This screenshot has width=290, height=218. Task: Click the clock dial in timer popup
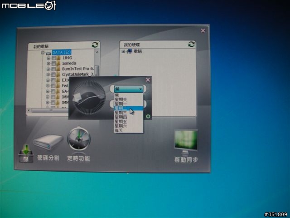[89, 98]
